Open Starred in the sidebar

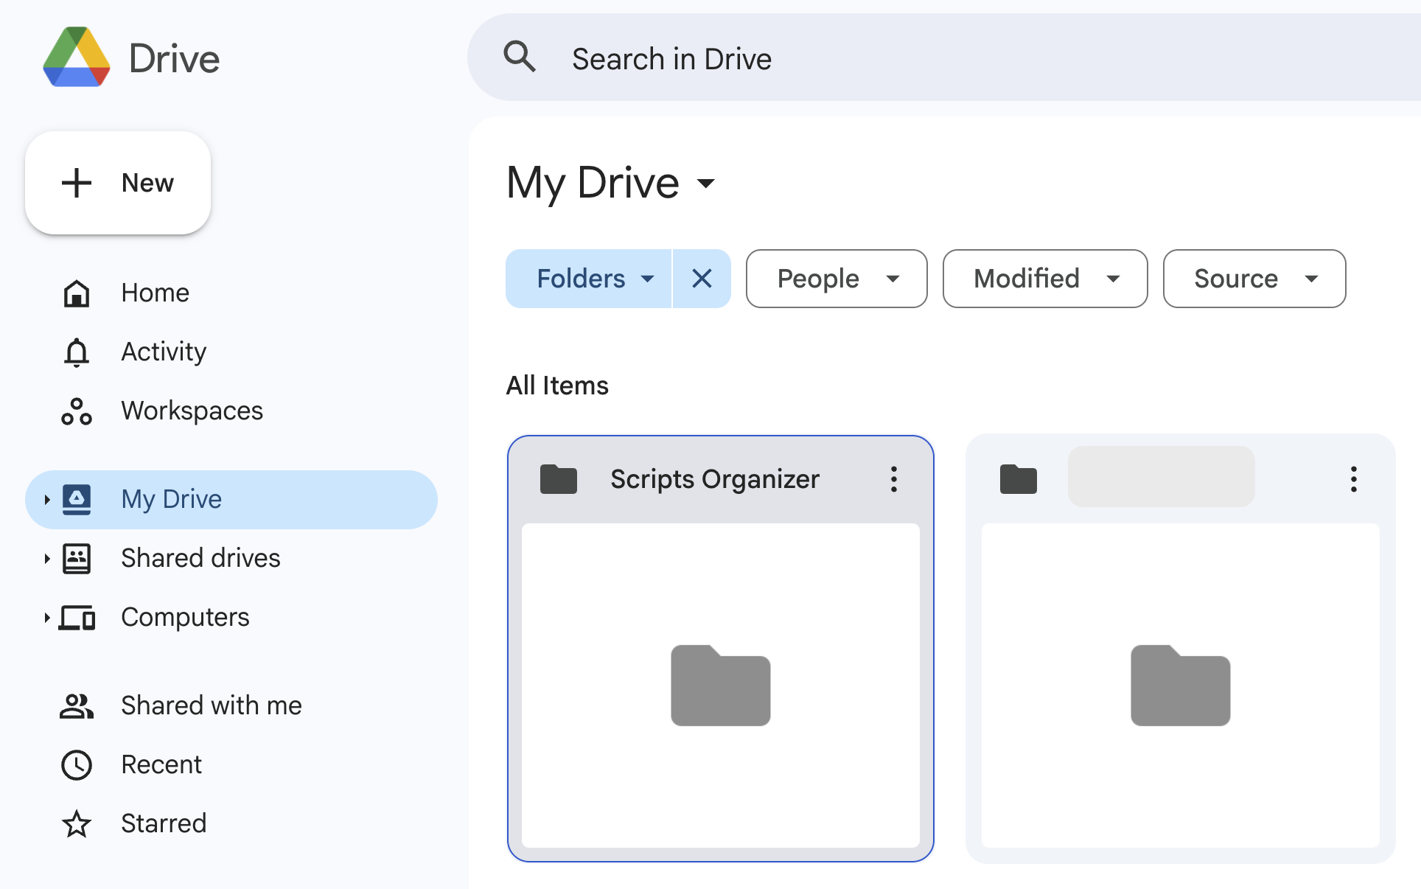[231, 823]
